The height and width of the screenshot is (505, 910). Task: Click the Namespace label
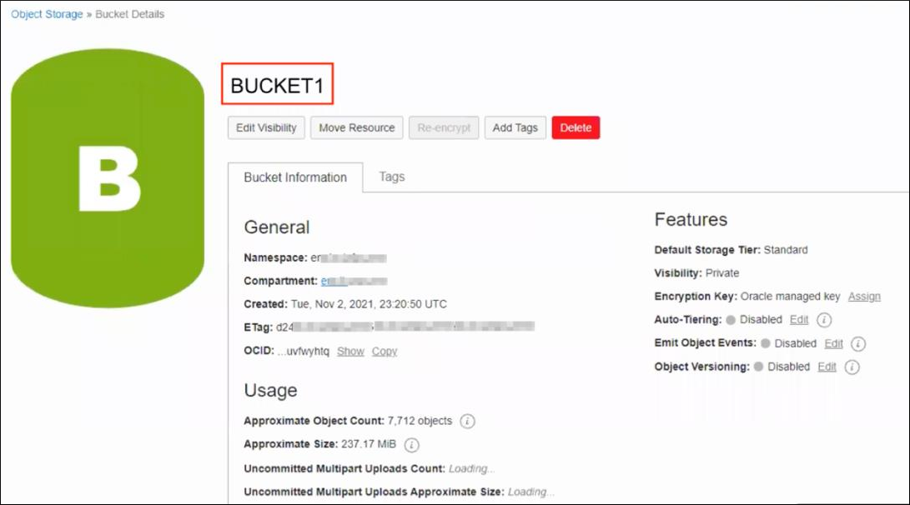(275, 258)
